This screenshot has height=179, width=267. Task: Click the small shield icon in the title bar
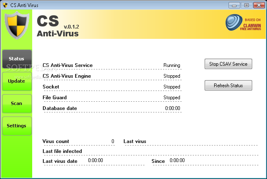coord(5,5)
